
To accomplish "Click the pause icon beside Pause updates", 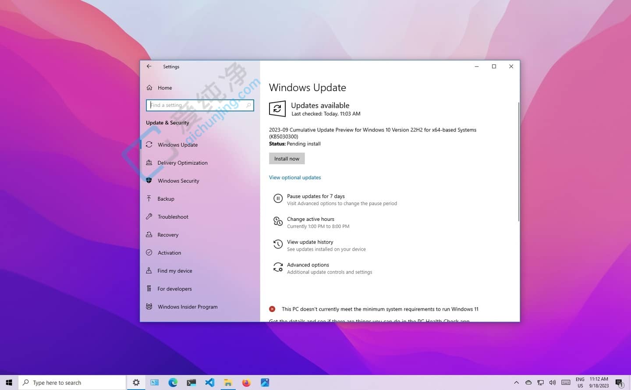I will 278,199.
